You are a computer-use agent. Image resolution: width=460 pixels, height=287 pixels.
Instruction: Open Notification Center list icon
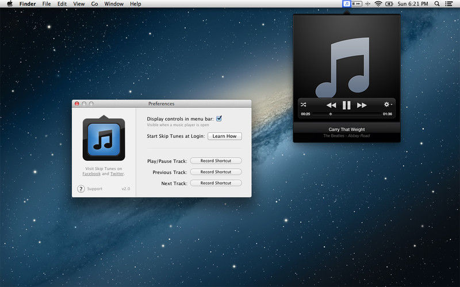click(448, 4)
